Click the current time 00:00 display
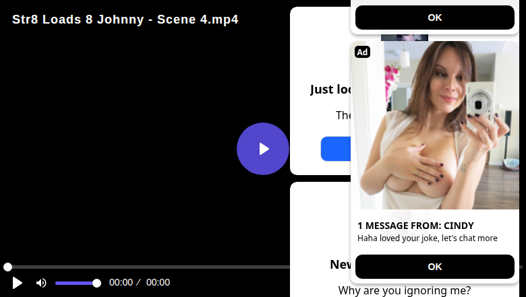This screenshot has width=526, height=297. [x=121, y=283]
